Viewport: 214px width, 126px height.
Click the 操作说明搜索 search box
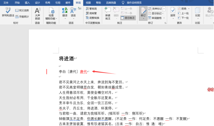click(134, 2)
